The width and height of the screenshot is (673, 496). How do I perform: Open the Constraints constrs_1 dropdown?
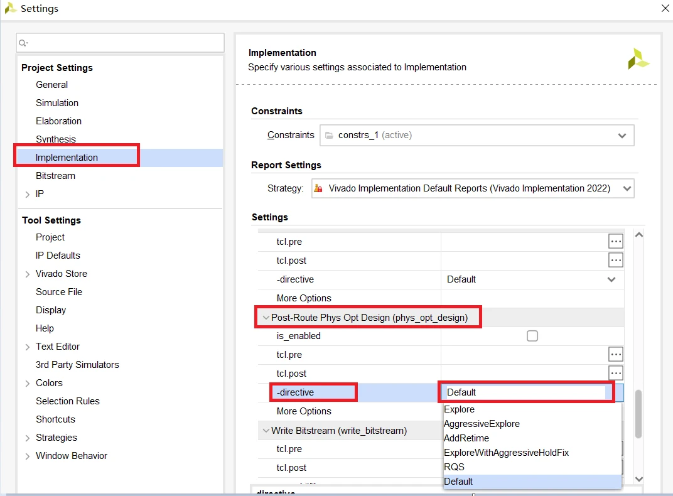[477, 135]
